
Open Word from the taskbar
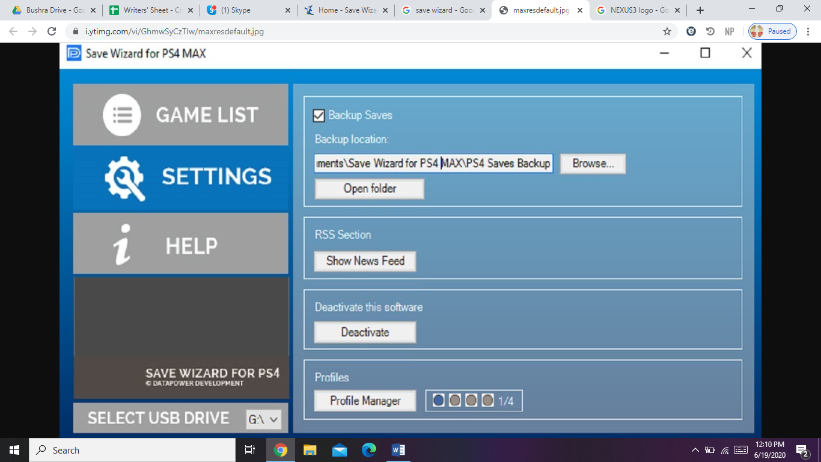click(x=398, y=450)
